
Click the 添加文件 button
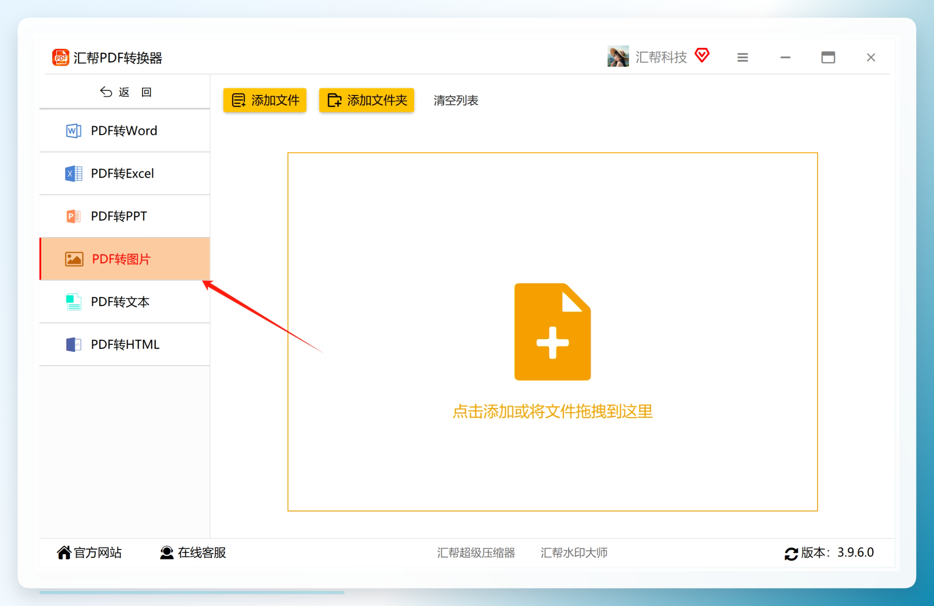(x=265, y=100)
